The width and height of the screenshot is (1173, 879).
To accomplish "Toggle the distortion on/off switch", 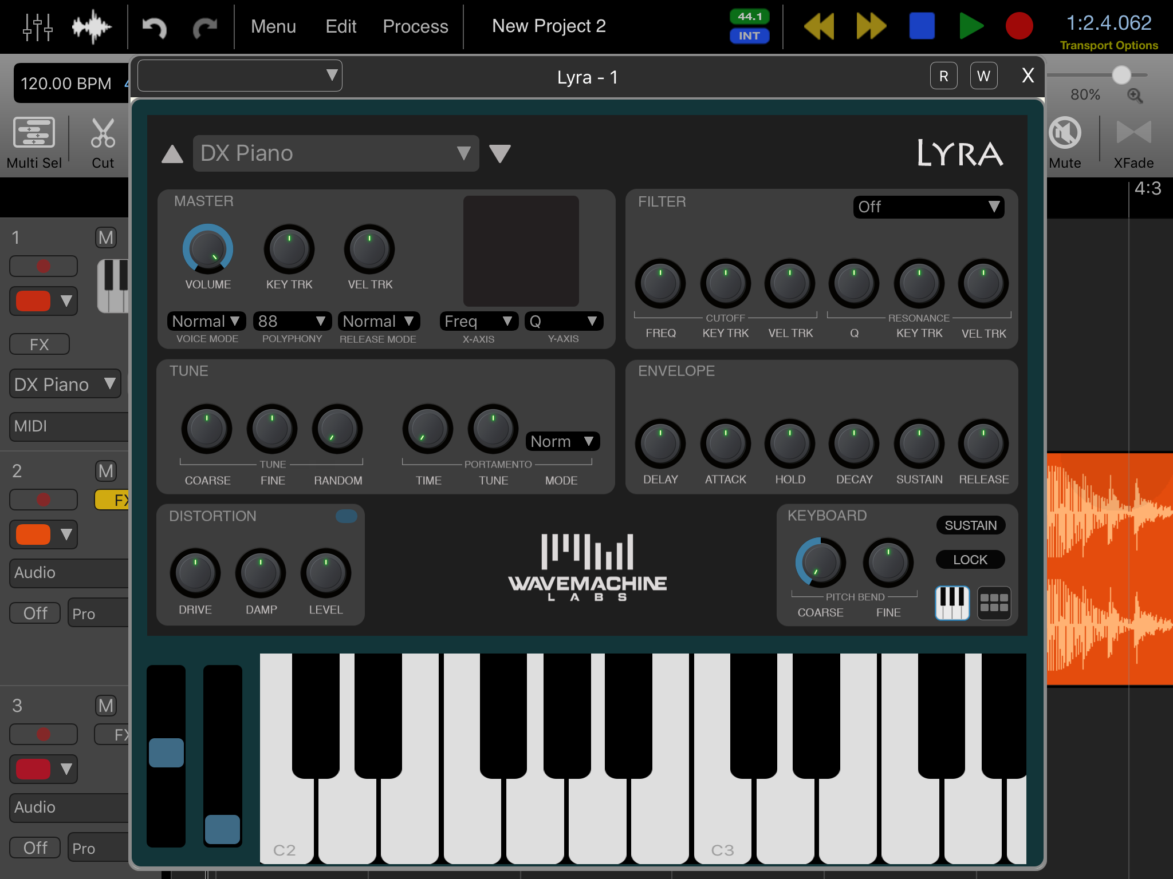I will 346,516.
